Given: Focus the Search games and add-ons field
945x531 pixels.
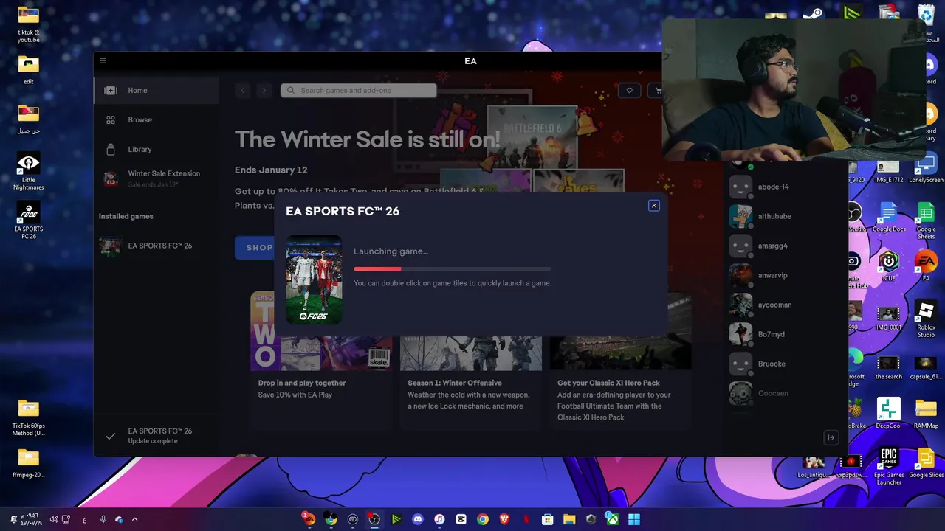Looking at the screenshot, I should [359, 91].
